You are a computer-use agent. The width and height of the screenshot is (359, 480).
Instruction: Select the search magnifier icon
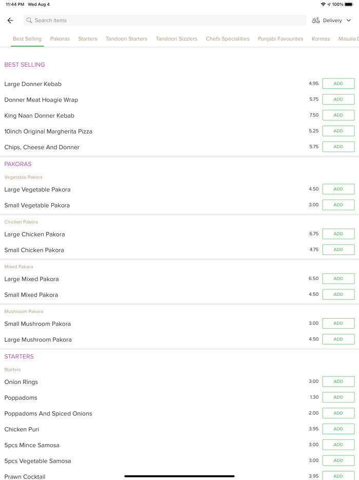[x=29, y=20]
